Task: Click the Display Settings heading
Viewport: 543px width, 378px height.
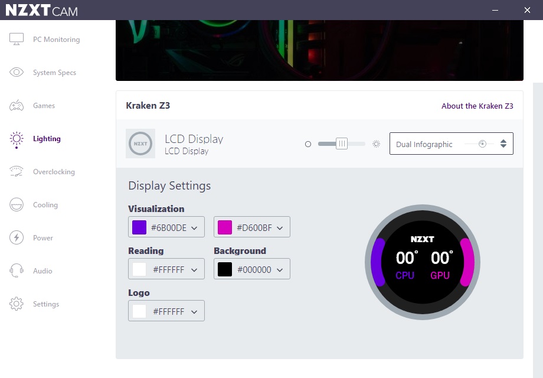Action: pos(169,185)
